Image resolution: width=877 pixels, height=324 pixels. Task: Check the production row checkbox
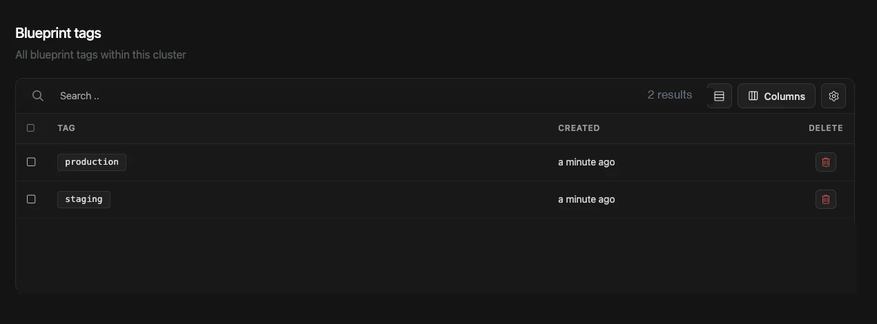(31, 162)
